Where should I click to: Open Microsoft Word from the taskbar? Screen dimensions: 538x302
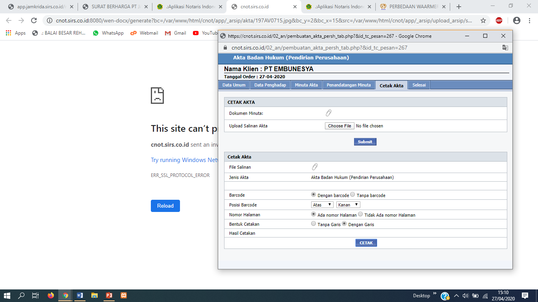tap(80, 295)
